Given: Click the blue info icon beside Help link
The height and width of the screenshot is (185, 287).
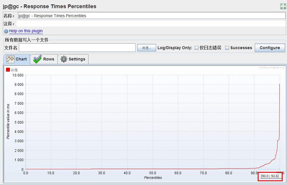Looking at the screenshot, I should pyautogui.click(x=6, y=31).
